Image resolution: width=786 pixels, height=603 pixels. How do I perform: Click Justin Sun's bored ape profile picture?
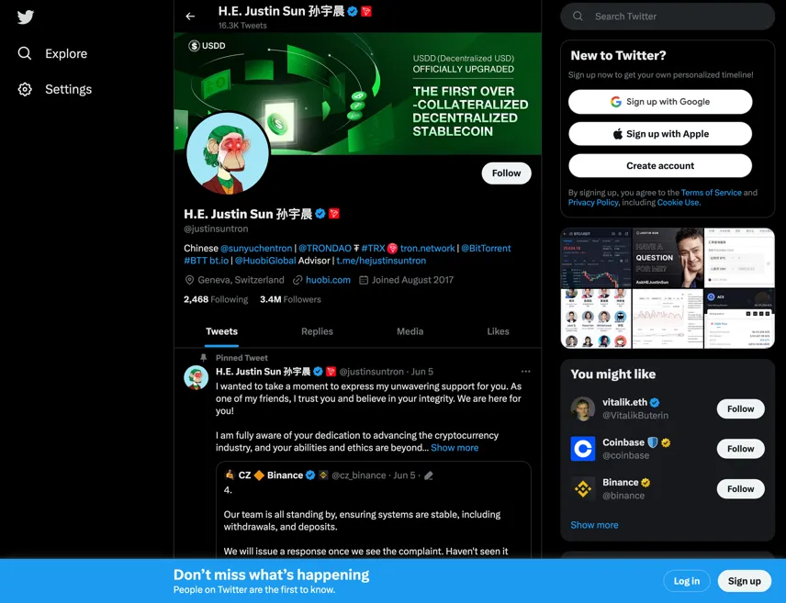(227, 154)
